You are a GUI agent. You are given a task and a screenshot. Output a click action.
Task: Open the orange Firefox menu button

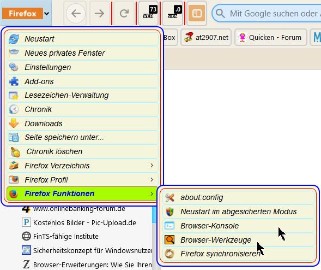click(x=23, y=14)
